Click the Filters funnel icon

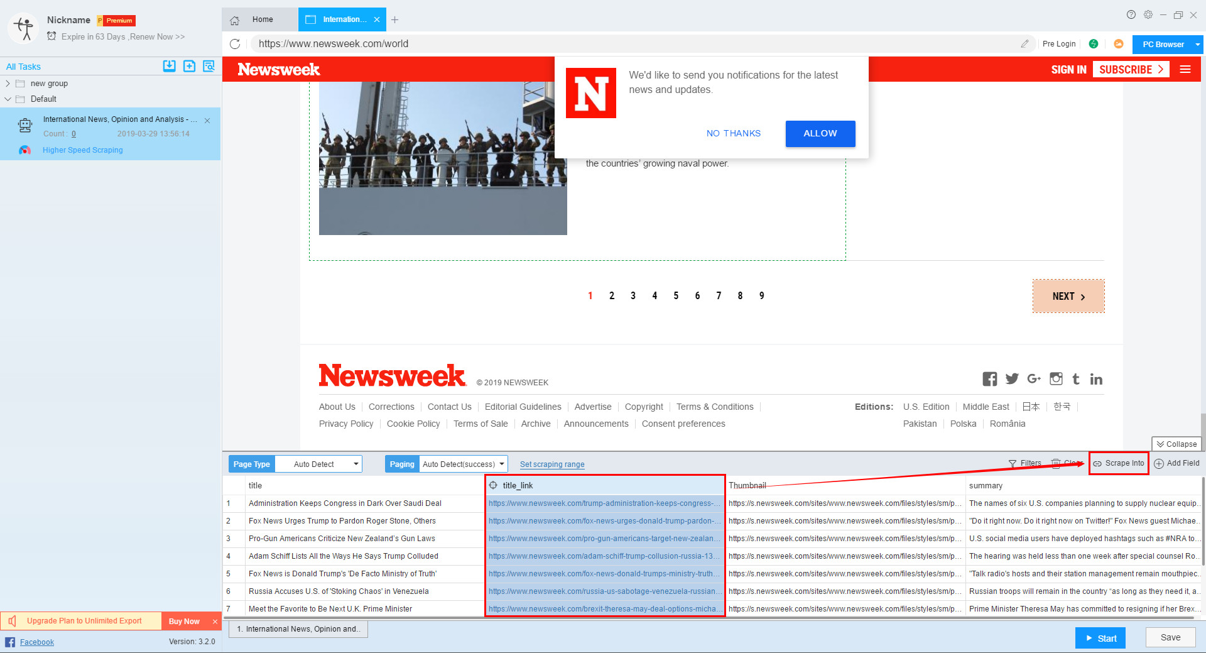pyautogui.click(x=1013, y=464)
